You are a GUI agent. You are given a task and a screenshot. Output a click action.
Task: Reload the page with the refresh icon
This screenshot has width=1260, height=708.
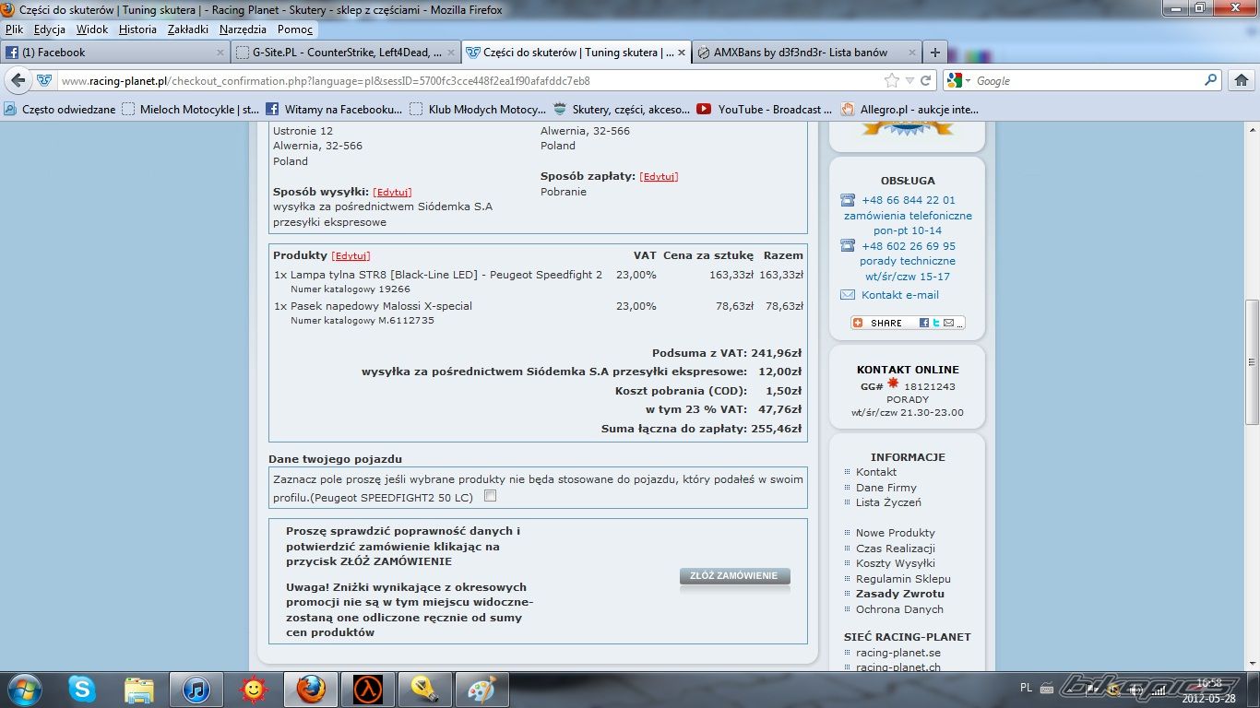tap(926, 81)
